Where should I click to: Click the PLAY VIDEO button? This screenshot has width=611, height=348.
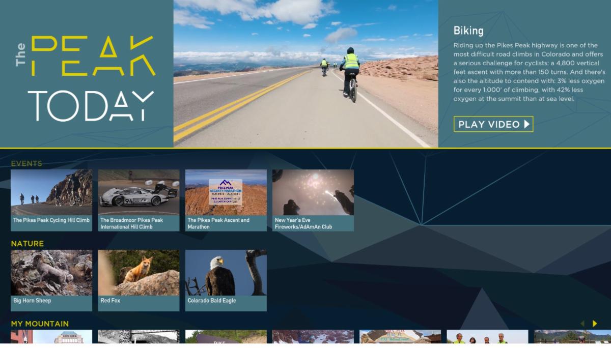[x=493, y=124]
